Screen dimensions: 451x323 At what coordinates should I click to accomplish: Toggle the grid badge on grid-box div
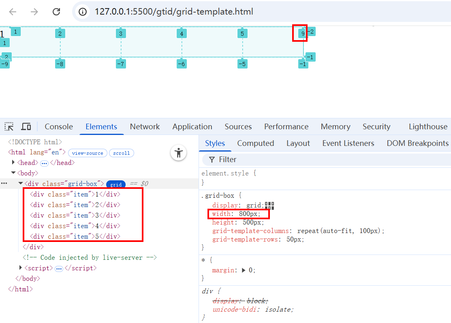(115, 184)
